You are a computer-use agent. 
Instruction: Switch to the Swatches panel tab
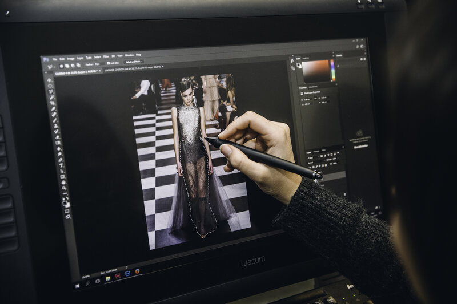(306, 58)
